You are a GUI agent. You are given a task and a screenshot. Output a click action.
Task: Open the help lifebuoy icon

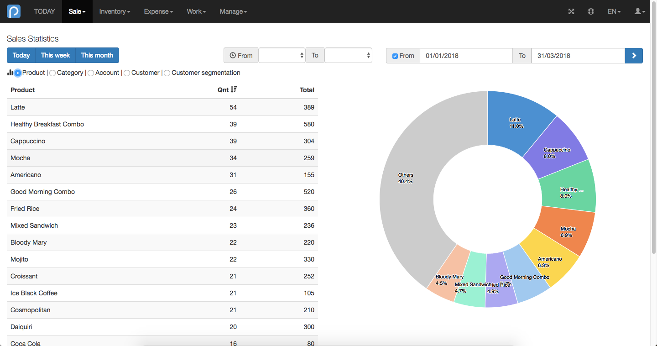[591, 11]
